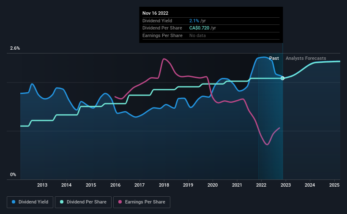Click the CA$0.720 dividend per share value

tap(199, 28)
